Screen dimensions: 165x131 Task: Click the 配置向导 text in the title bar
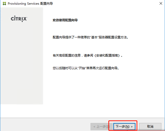tap(47, 4)
